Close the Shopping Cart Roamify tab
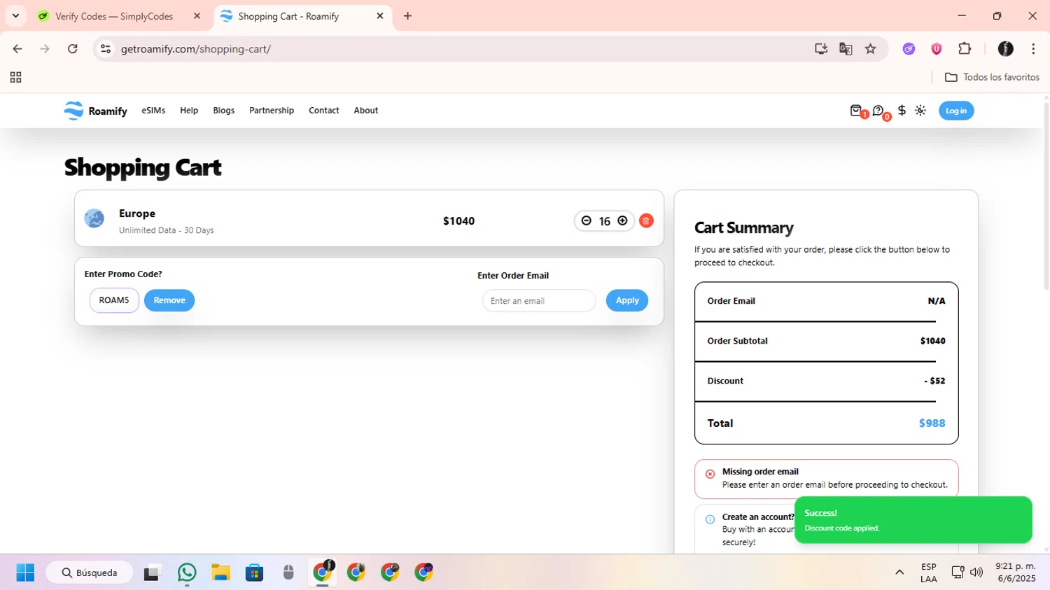The height and width of the screenshot is (590, 1050). pyautogui.click(x=380, y=16)
